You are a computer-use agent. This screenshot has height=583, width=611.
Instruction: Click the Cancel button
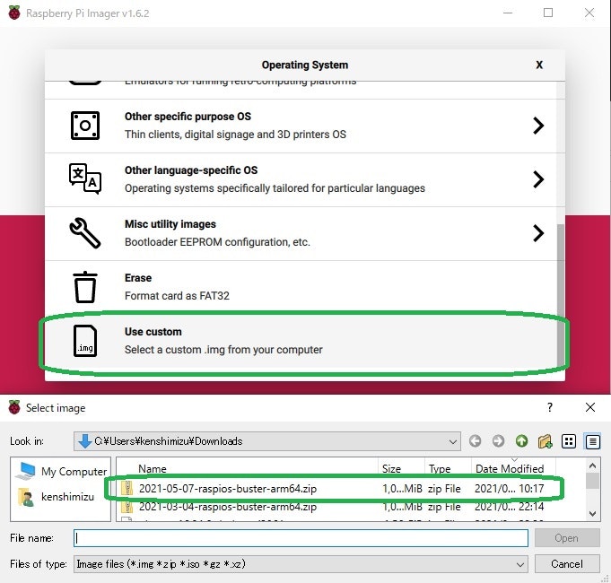(x=567, y=564)
